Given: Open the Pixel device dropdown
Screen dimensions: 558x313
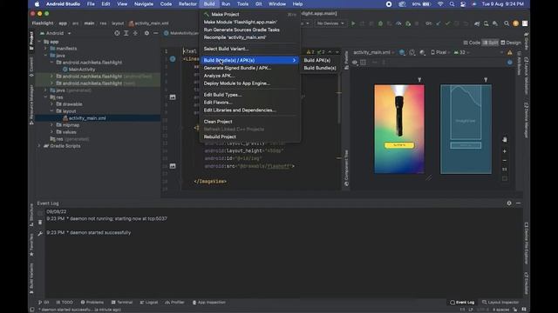Looking at the screenshot, I should 440,52.
